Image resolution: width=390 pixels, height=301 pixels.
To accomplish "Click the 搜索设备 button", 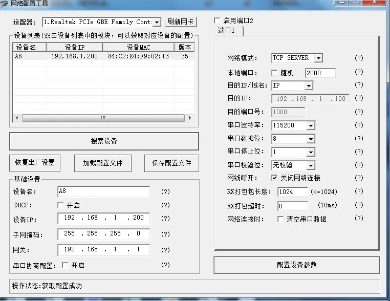I will [x=104, y=141].
